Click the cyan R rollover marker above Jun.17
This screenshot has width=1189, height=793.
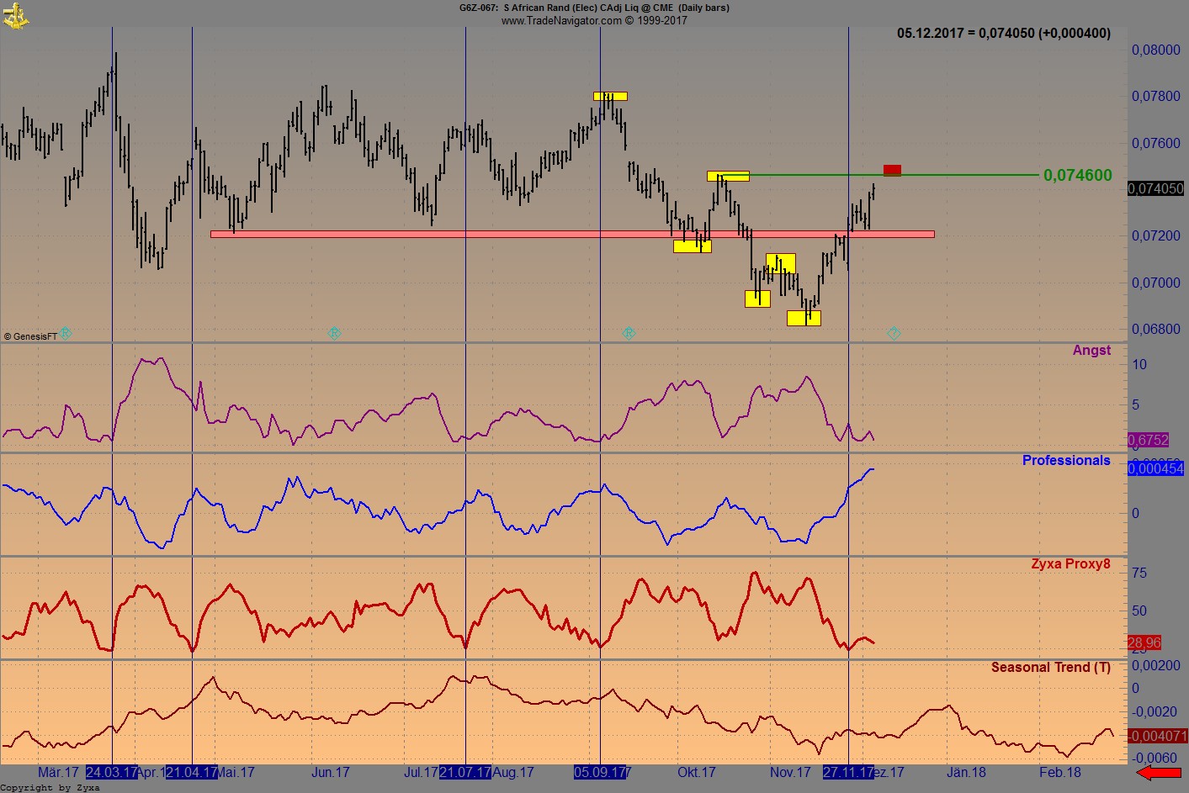point(334,334)
